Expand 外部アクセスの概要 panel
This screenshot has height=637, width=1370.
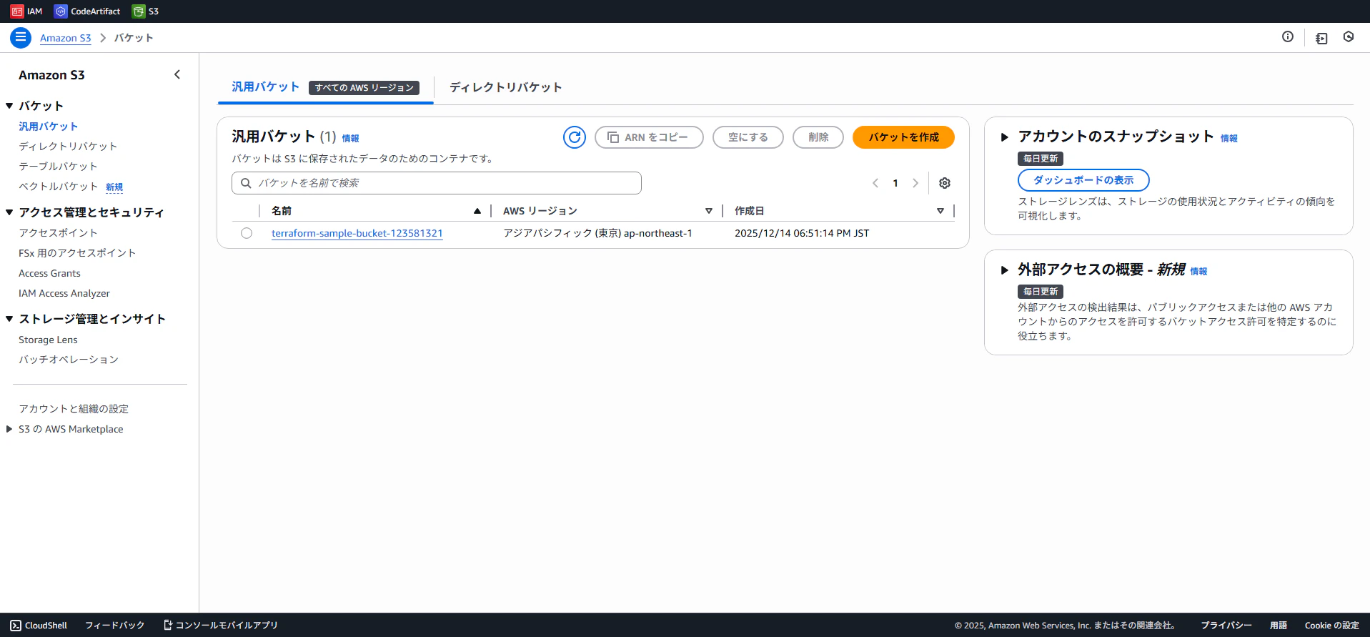coord(1004,270)
